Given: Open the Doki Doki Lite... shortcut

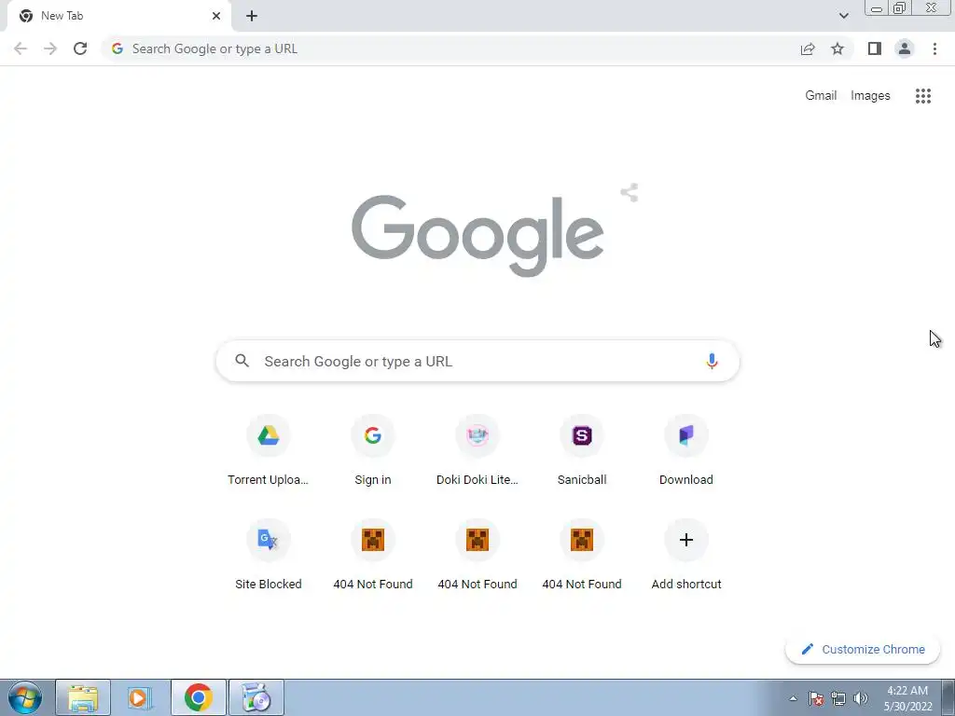Looking at the screenshot, I should click(477, 450).
